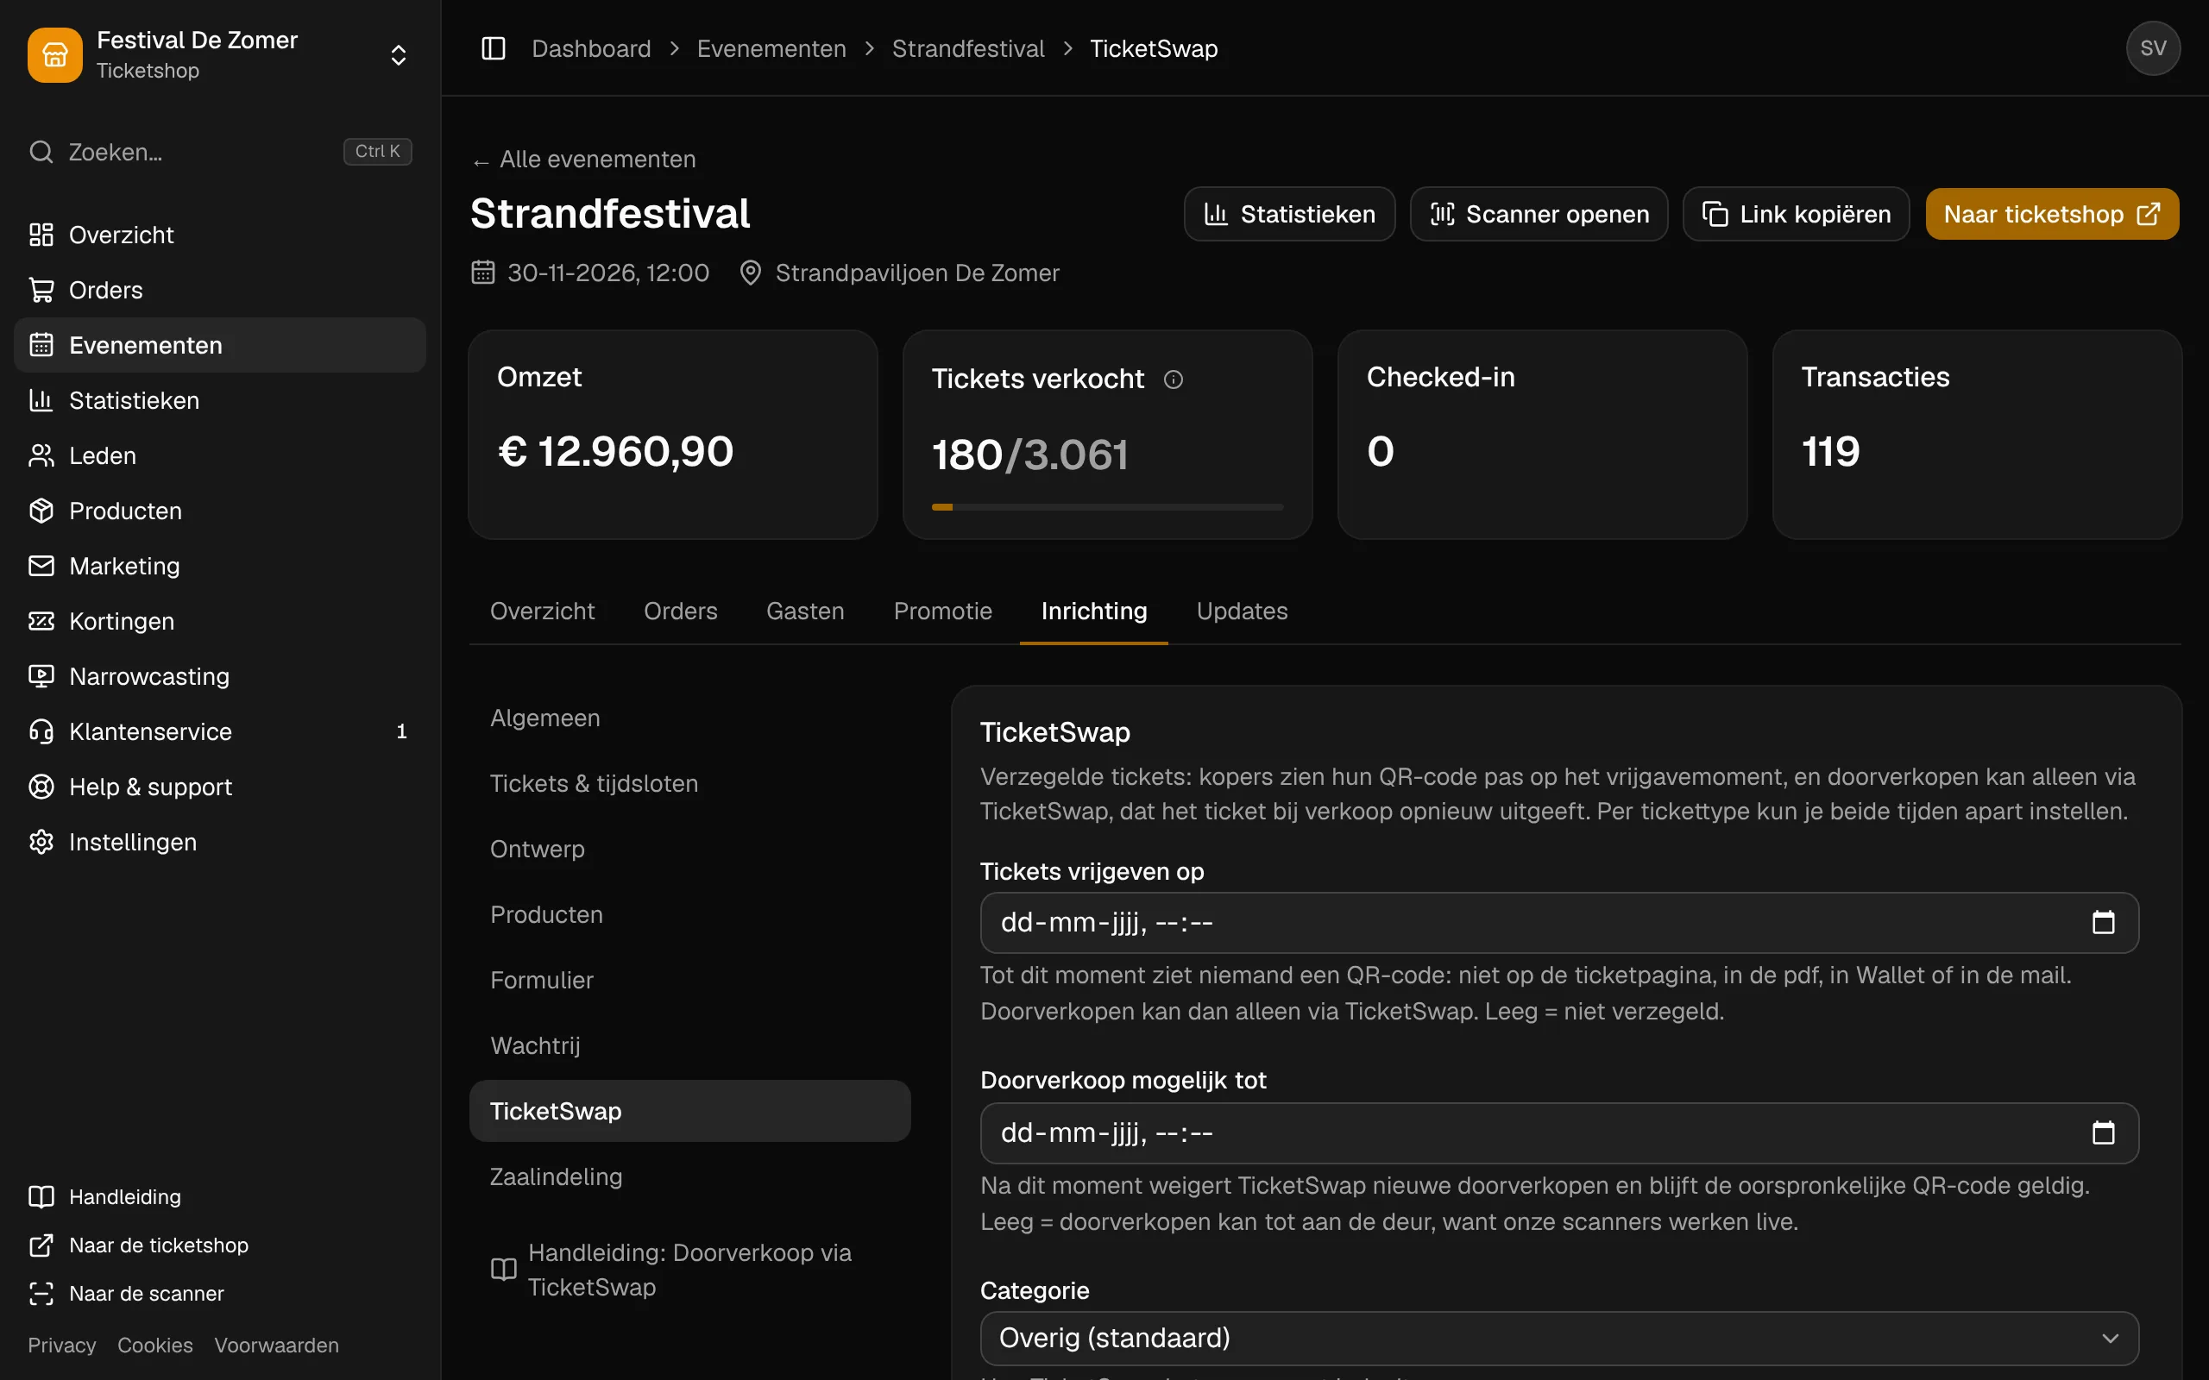2209x1380 pixels.
Task: Open Instellingen in the sidebar
Action: point(220,843)
